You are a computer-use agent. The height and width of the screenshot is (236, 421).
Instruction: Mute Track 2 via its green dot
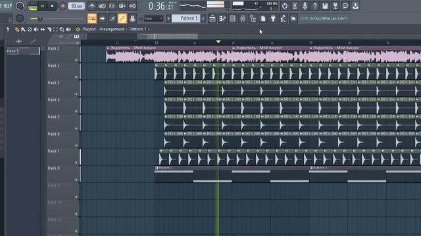[x=76, y=77]
